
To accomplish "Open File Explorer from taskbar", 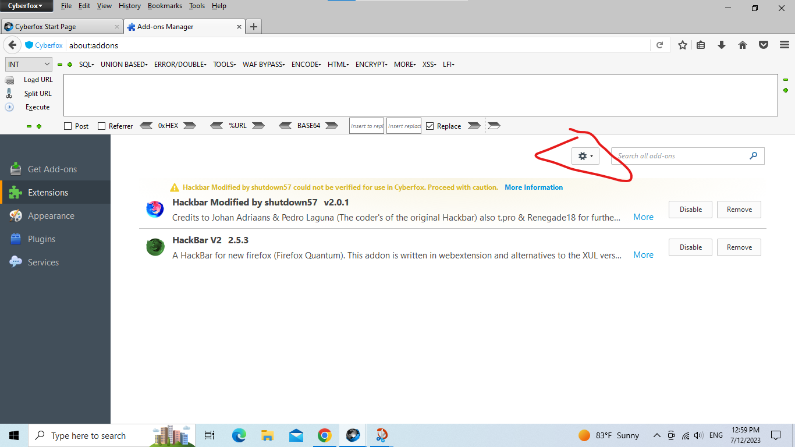I will [x=268, y=435].
